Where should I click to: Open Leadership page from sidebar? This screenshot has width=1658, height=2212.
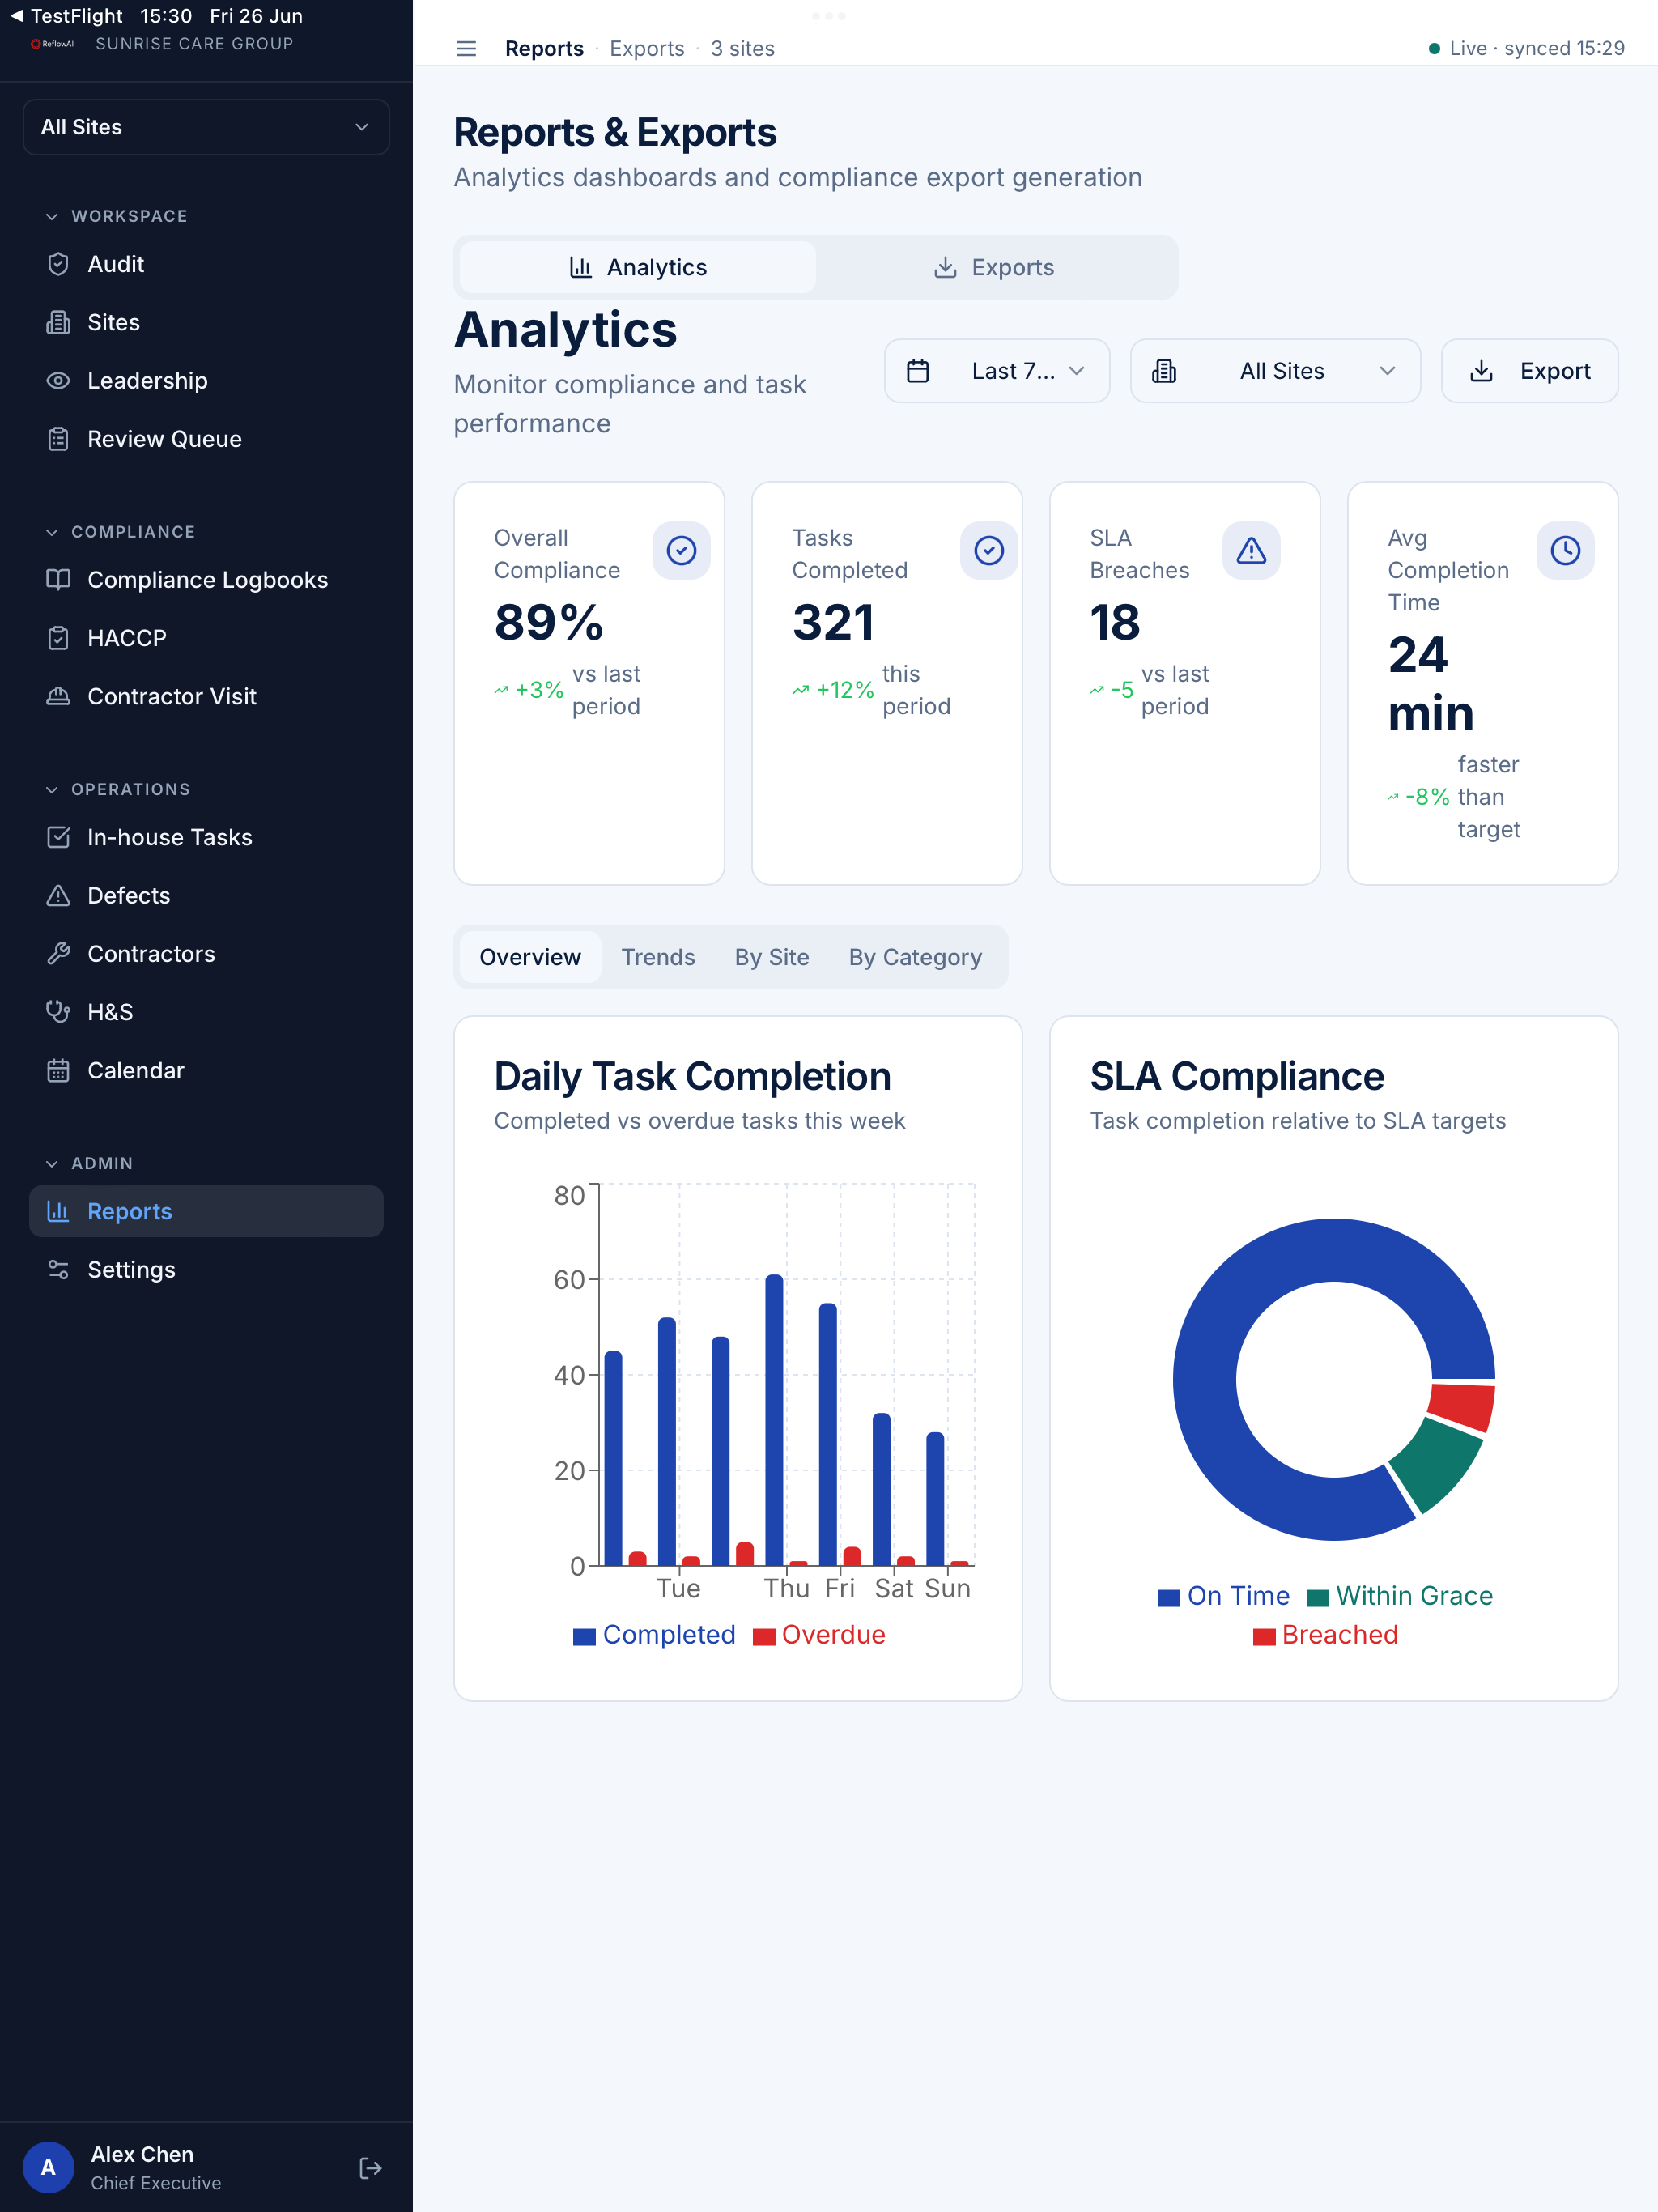coord(206,381)
